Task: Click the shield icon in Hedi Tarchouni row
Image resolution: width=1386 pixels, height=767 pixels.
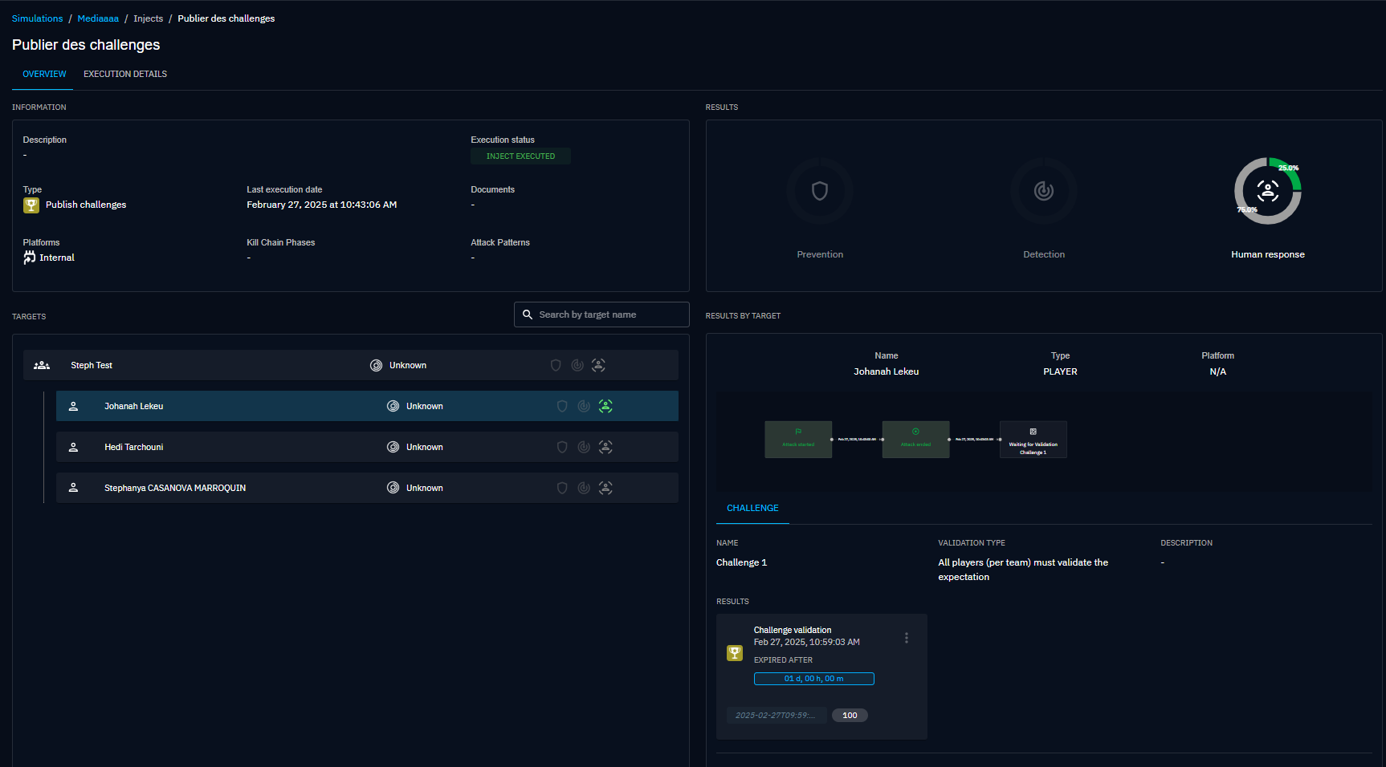Action: 562,447
